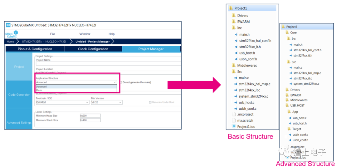The width and height of the screenshot is (337, 167).
Task: Select usbh_conf.c in Project3
Action: click(300, 135)
